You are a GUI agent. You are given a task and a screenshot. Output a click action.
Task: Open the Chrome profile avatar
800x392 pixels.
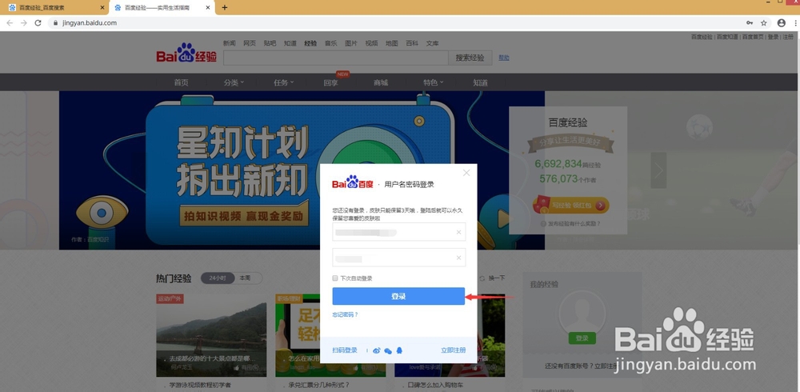[x=781, y=23]
